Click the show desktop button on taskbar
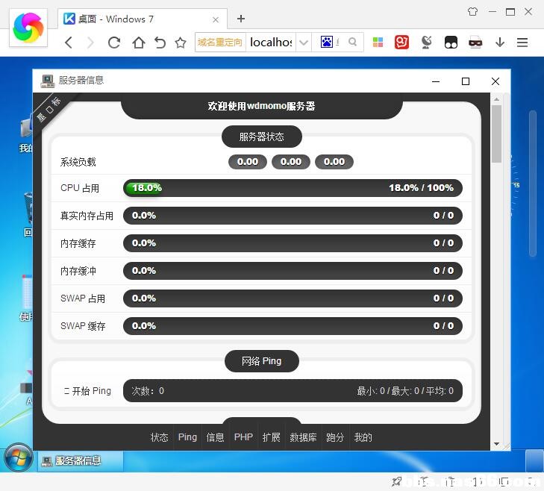The height and width of the screenshot is (491, 544). click(534, 461)
